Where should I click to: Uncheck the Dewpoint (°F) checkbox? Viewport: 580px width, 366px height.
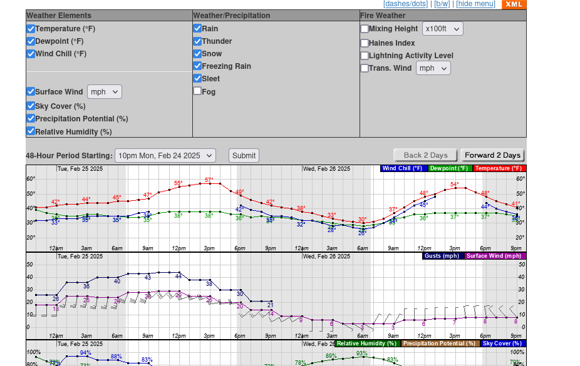31,41
